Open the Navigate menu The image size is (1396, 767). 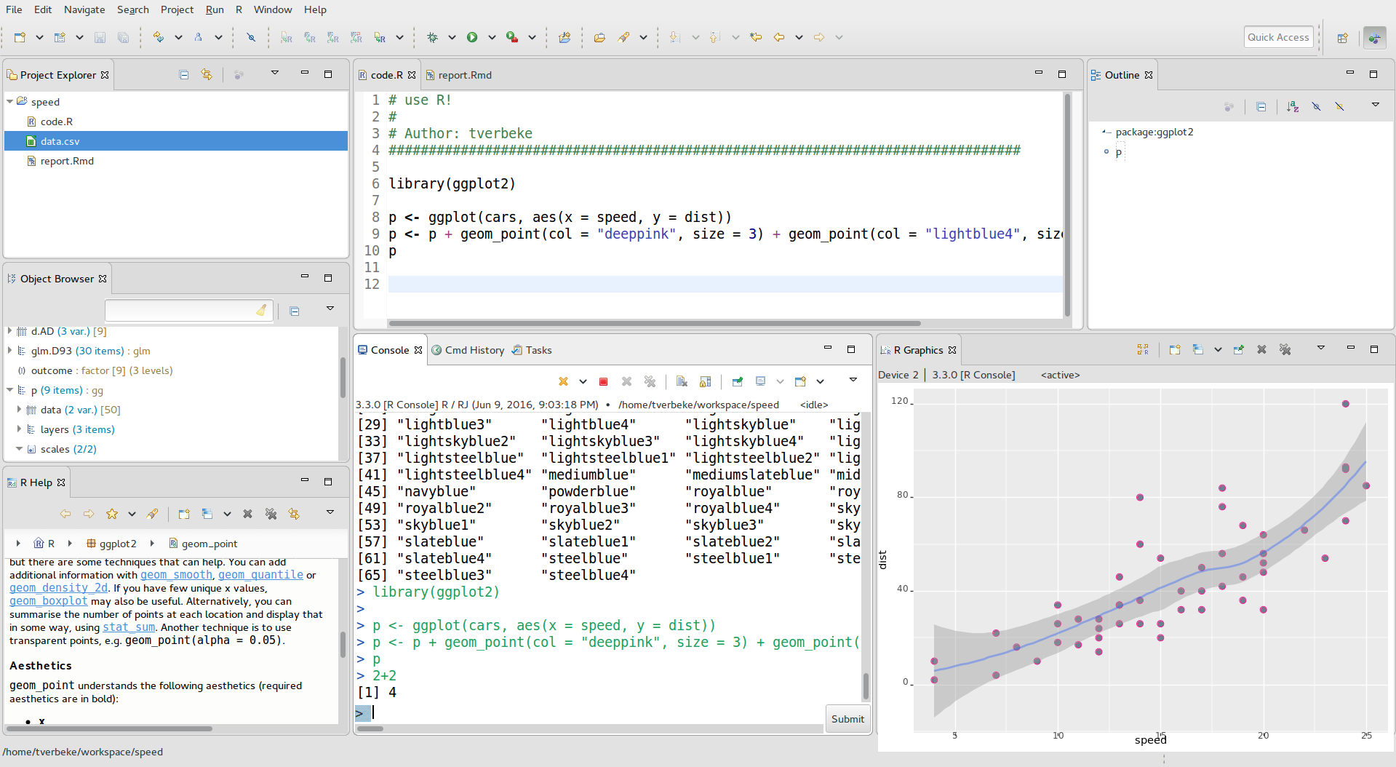coord(84,9)
